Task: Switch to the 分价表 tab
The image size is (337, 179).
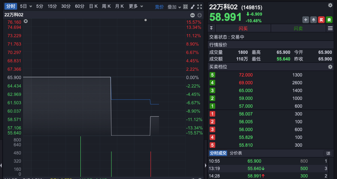Action: tap(236, 153)
